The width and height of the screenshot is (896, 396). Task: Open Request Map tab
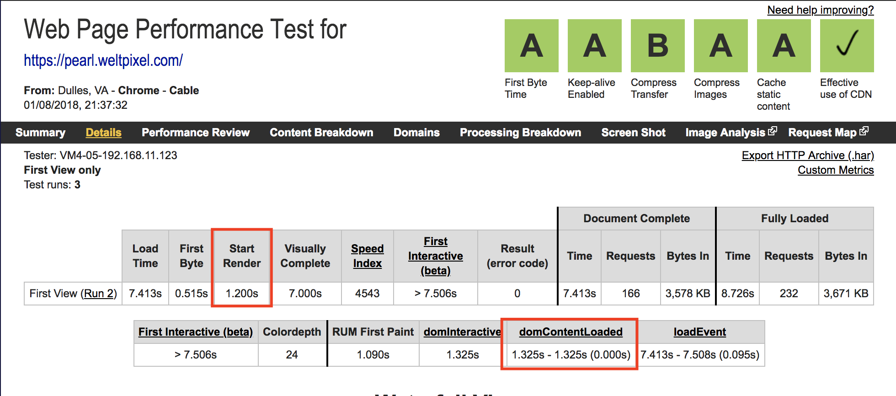click(x=822, y=133)
